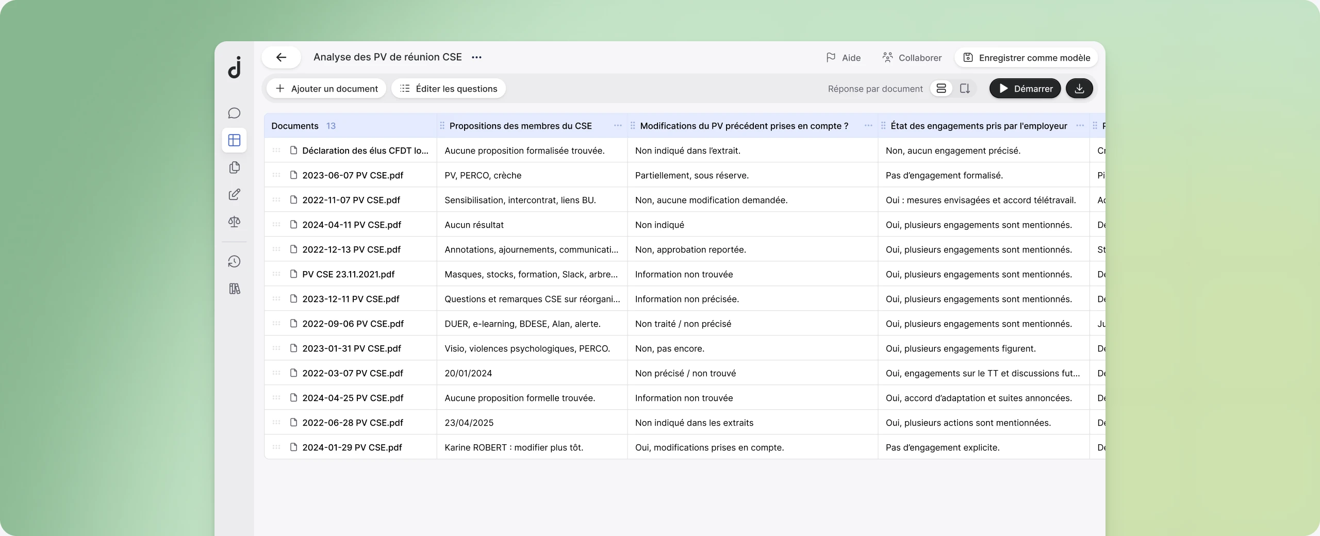Select cell 'Oui, plusieurs engagements figurent.'
The image size is (1320, 536).
(984, 348)
